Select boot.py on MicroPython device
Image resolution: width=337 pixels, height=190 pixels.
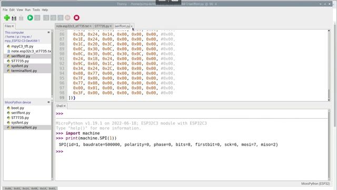coord(17,108)
